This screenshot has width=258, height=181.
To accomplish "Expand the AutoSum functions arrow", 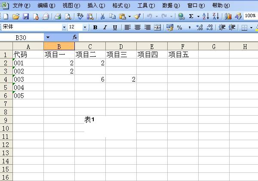I will click(x=198, y=16).
